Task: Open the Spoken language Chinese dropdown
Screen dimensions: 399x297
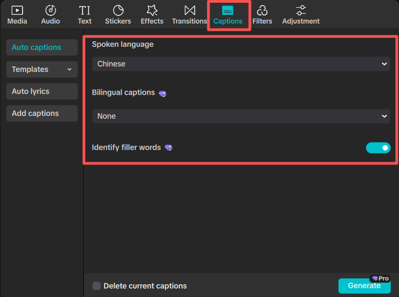Action: click(241, 64)
